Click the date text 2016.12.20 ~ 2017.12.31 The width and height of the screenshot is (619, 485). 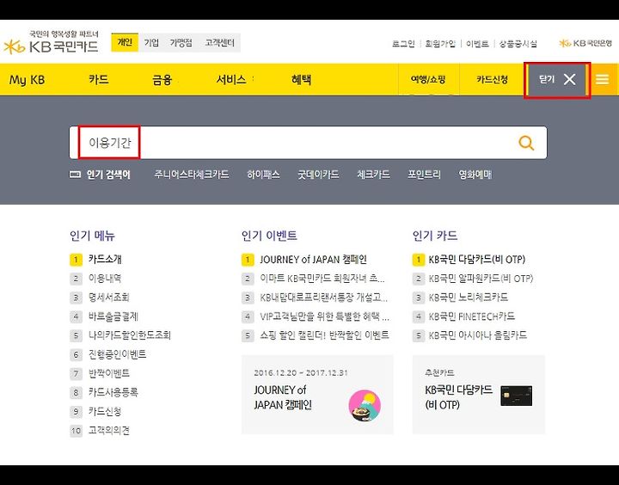(301, 372)
